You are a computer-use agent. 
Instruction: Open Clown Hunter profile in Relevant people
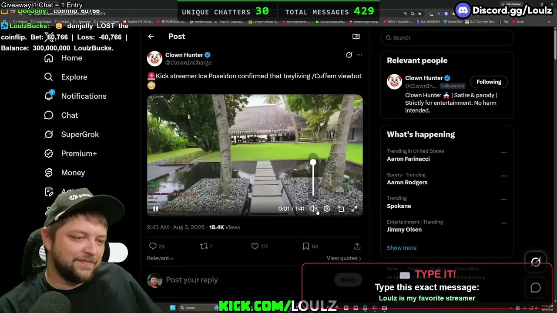click(x=424, y=78)
